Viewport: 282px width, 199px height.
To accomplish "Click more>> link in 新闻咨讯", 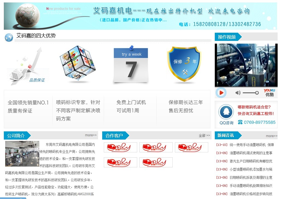I will pos(272,136).
